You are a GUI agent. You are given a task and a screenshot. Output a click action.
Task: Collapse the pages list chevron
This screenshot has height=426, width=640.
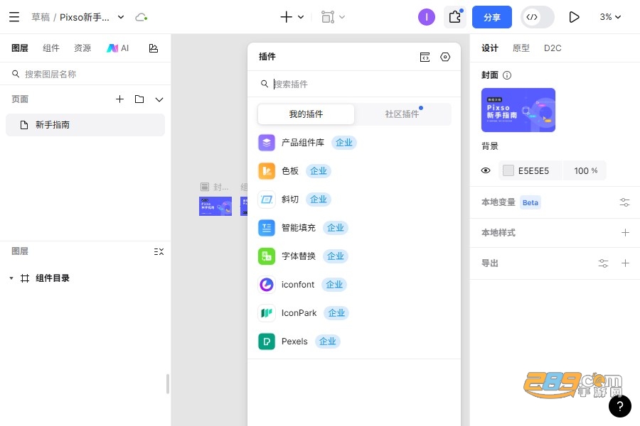[159, 99]
